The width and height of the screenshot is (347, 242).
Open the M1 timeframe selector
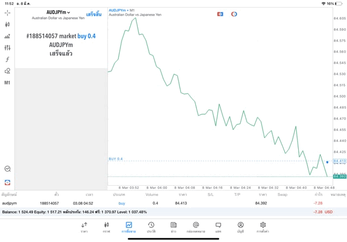pos(7,83)
